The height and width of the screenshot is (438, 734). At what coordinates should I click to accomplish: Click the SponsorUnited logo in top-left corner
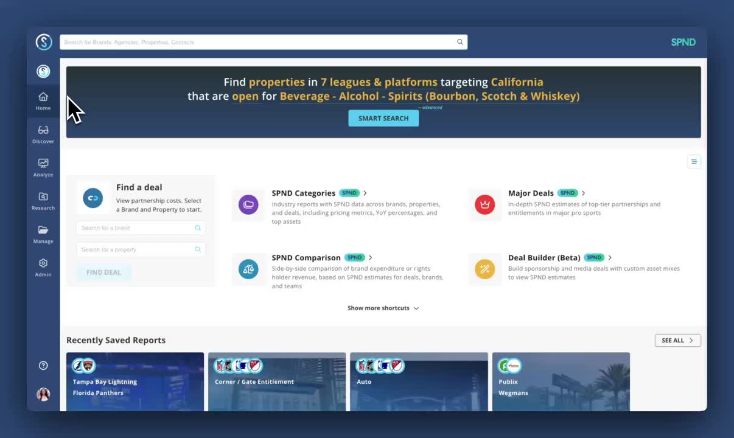44,42
